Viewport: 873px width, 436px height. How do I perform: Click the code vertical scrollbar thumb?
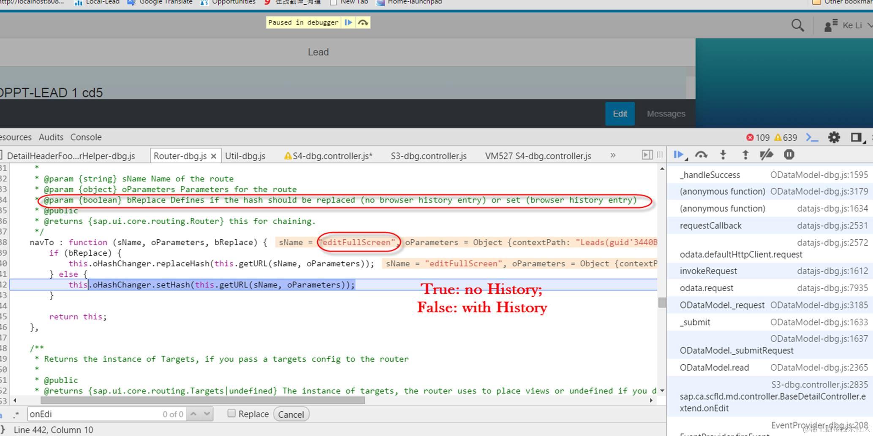click(662, 302)
